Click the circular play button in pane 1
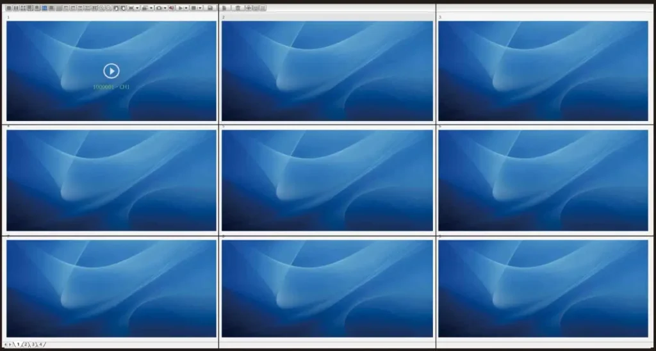 click(x=111, y=71)
